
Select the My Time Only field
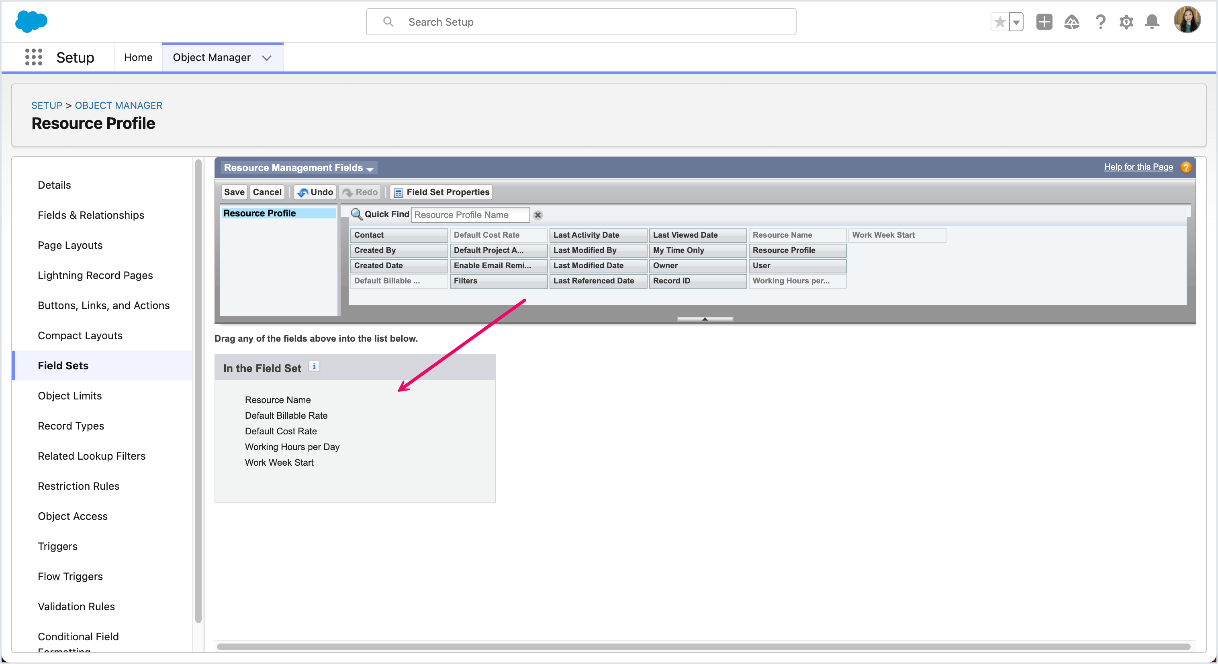(698, 251)
